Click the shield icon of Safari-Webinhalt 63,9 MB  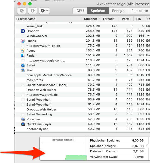point(23,100)
